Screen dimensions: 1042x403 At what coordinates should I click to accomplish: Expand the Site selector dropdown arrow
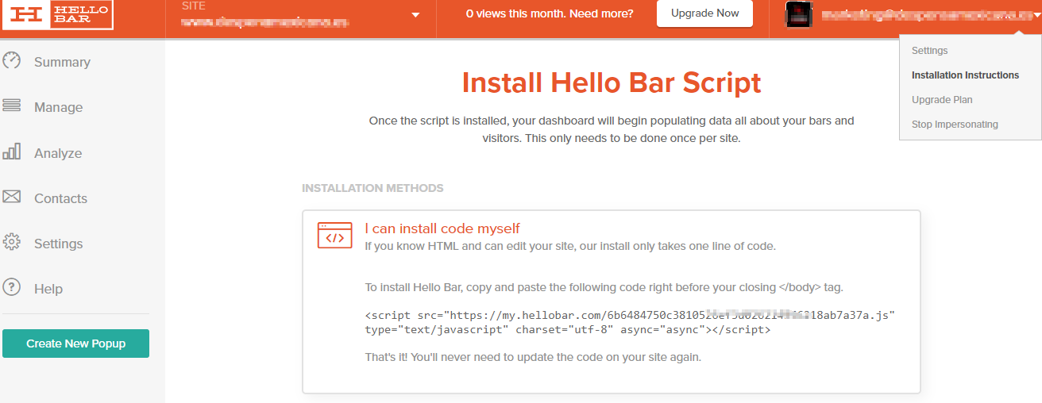[x=415, y=15]
